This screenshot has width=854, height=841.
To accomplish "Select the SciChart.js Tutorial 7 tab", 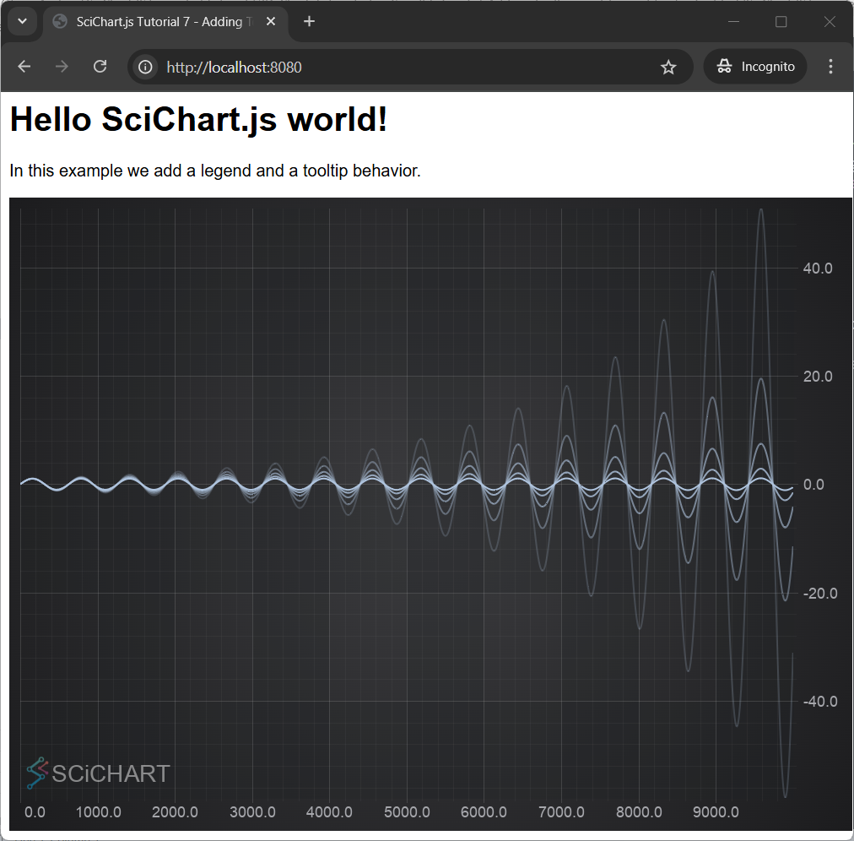I will pos(160,22).
